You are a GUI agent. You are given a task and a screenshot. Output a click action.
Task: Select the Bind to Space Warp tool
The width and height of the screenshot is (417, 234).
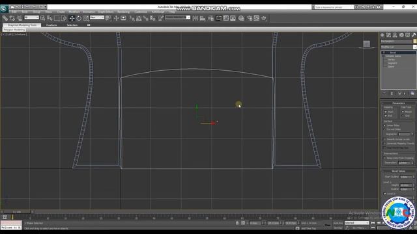pos(19,18)
